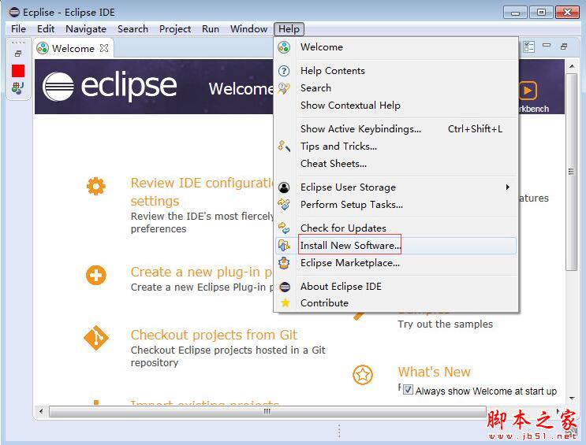The image size is (586, 445).
Task: Toggle Always show Welcome at start up
Action: click(x=408, y=390)
